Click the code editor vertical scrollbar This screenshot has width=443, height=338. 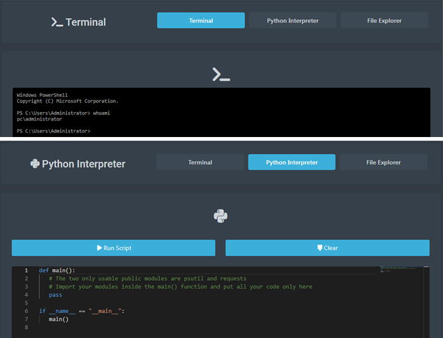point(427,302)
